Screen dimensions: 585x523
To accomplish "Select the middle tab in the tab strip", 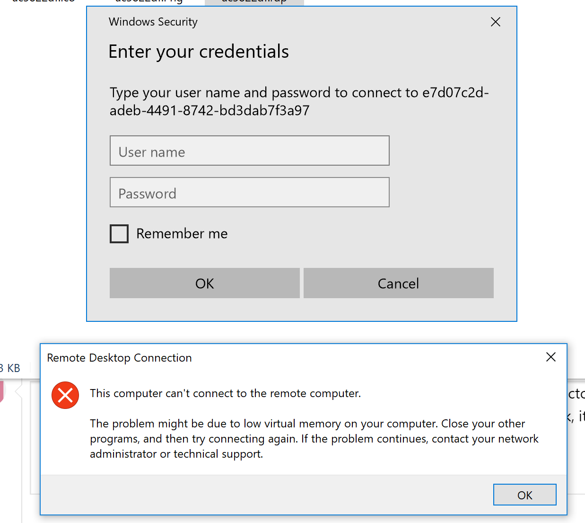I will [x=148, y=1].
